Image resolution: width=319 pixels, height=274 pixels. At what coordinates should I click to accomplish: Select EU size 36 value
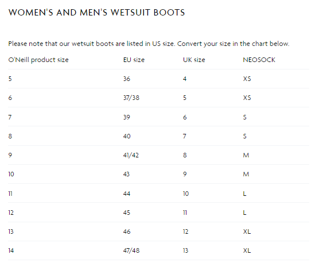(x=127, y=79)
